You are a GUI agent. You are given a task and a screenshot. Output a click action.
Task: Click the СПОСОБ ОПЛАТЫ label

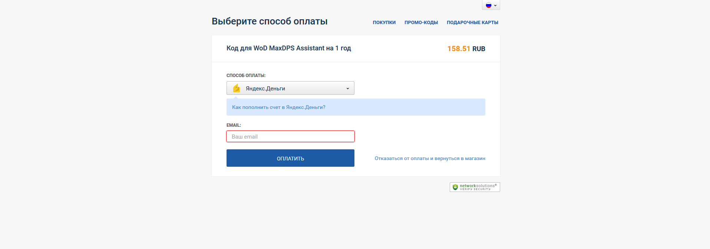pos(246,76)
